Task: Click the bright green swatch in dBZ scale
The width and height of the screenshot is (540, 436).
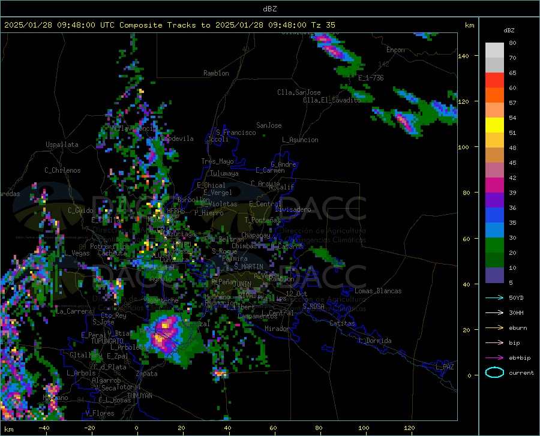Action: (494, 245)
